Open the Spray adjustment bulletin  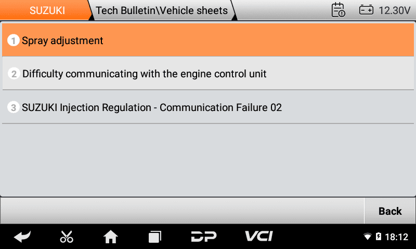click(x=208, y=40)
